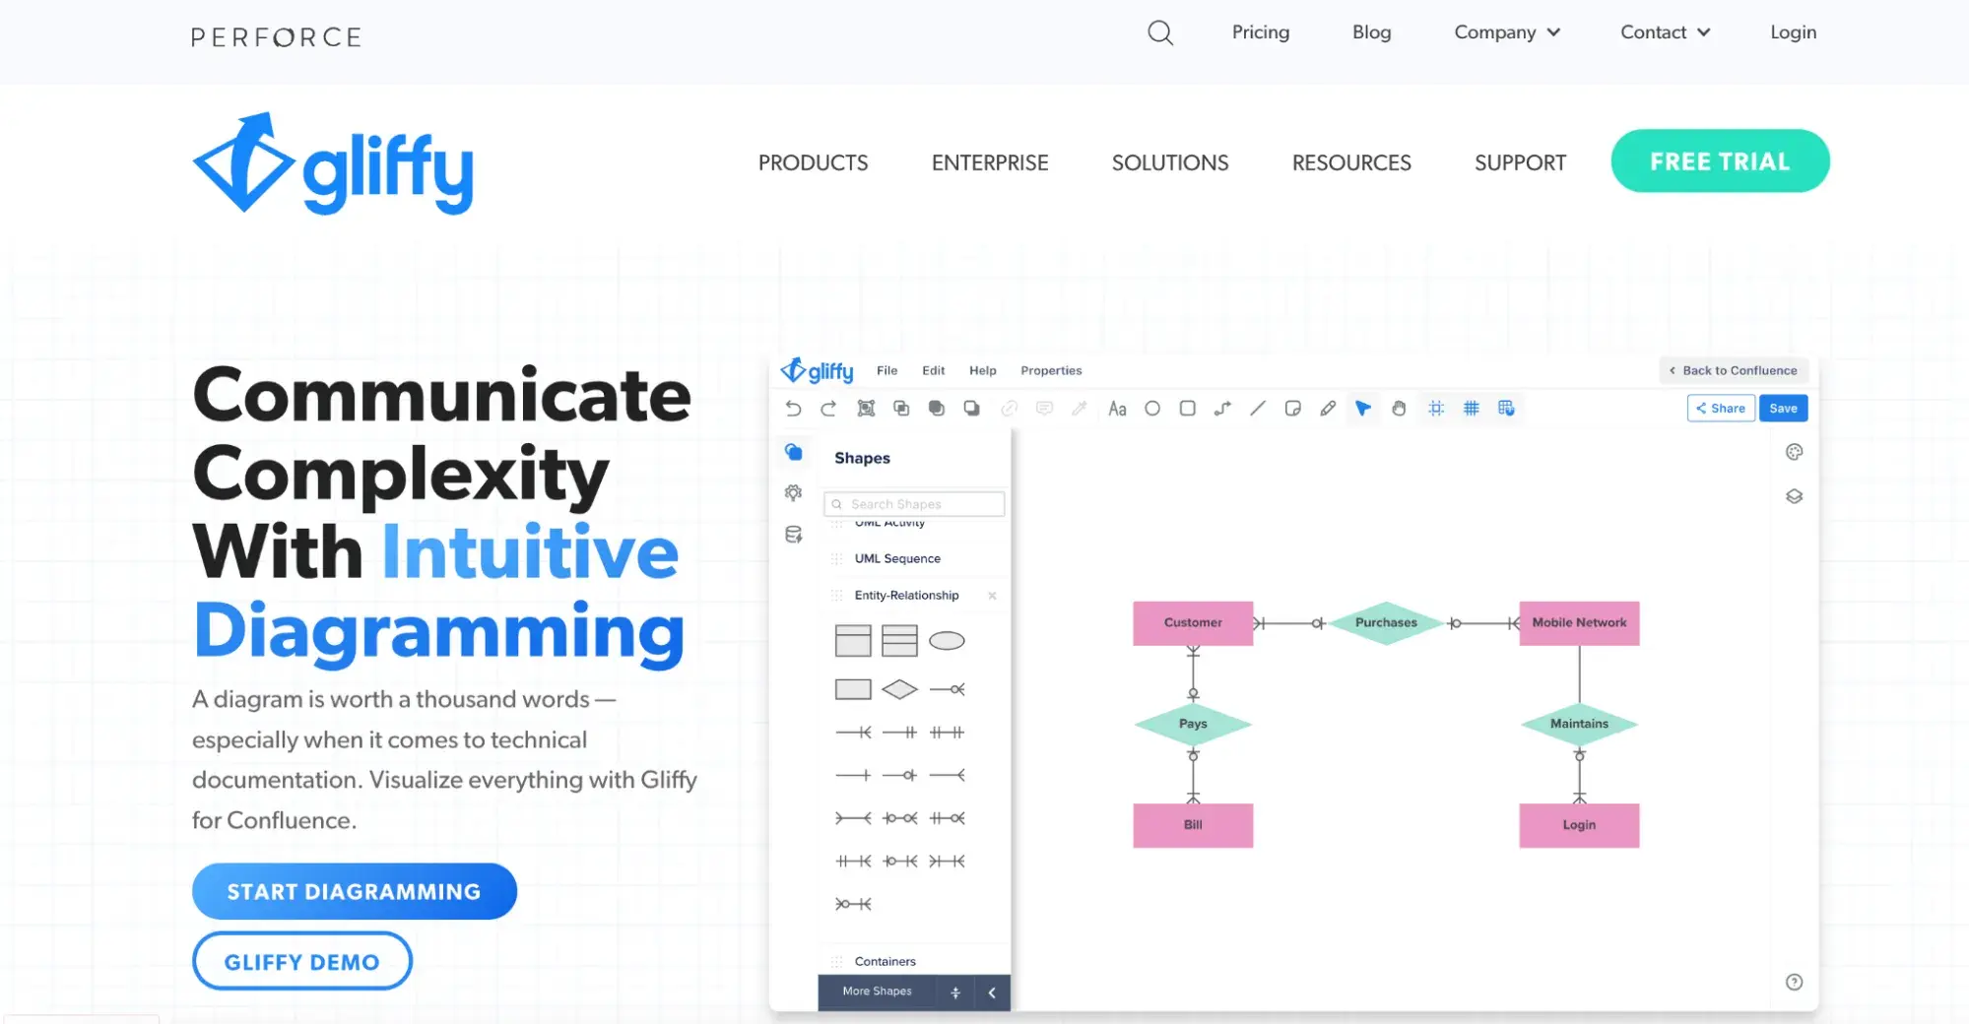Image resolution: width=1969 pixels, height=1025 pixels.
Task: Expand the Contact dropdown menu
Action: pos(1666,32)
